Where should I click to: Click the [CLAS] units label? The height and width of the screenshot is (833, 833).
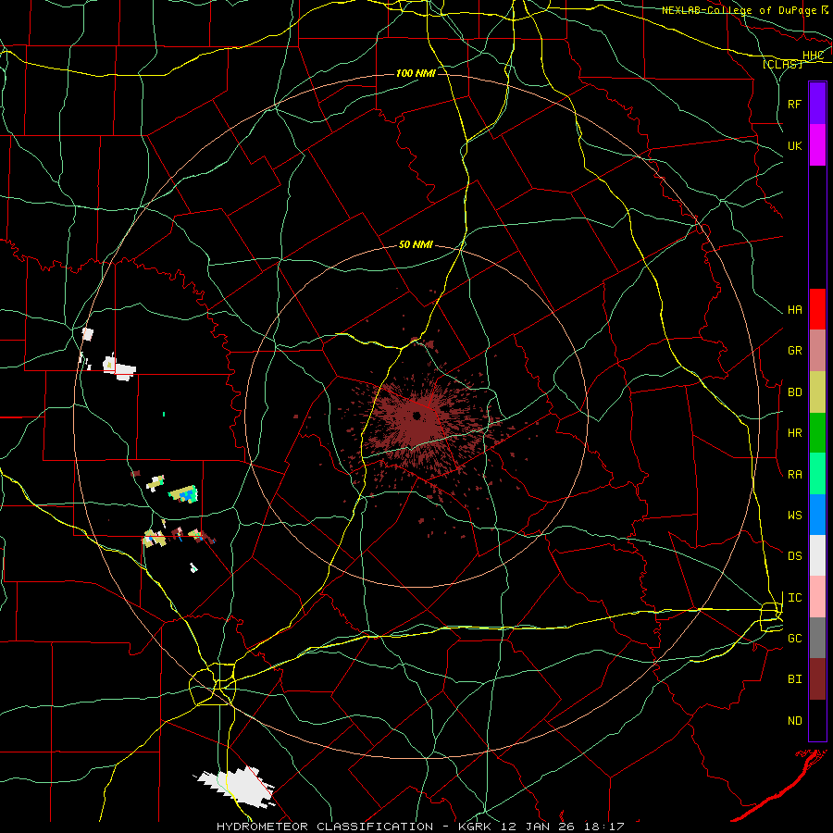782,64
